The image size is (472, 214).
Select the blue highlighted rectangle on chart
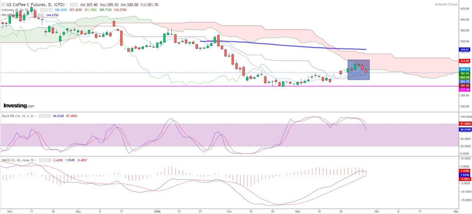click(x=358, y=70)
